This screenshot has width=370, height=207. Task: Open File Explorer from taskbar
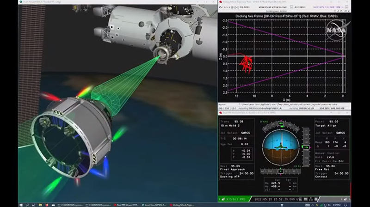coord(40,205)
